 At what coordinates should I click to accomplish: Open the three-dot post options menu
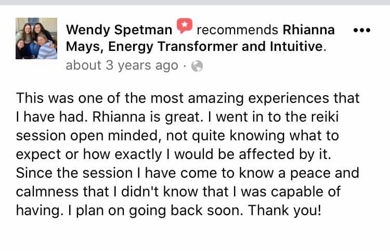(x=361, y=30)
